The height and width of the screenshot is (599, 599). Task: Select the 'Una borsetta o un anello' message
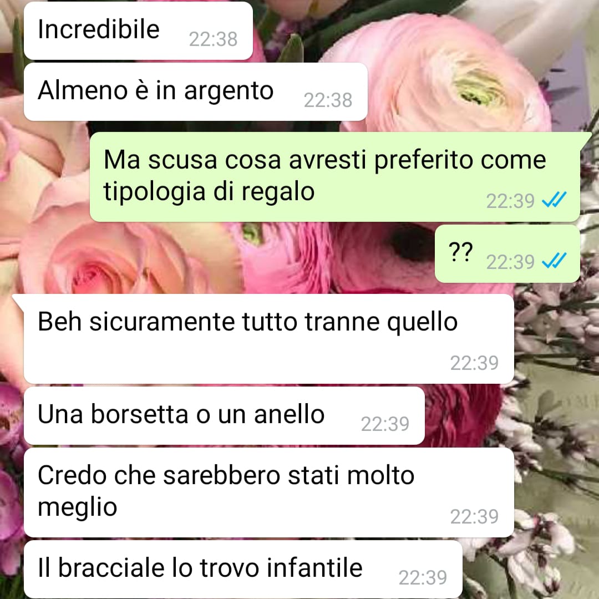click(x=224, y=415)
